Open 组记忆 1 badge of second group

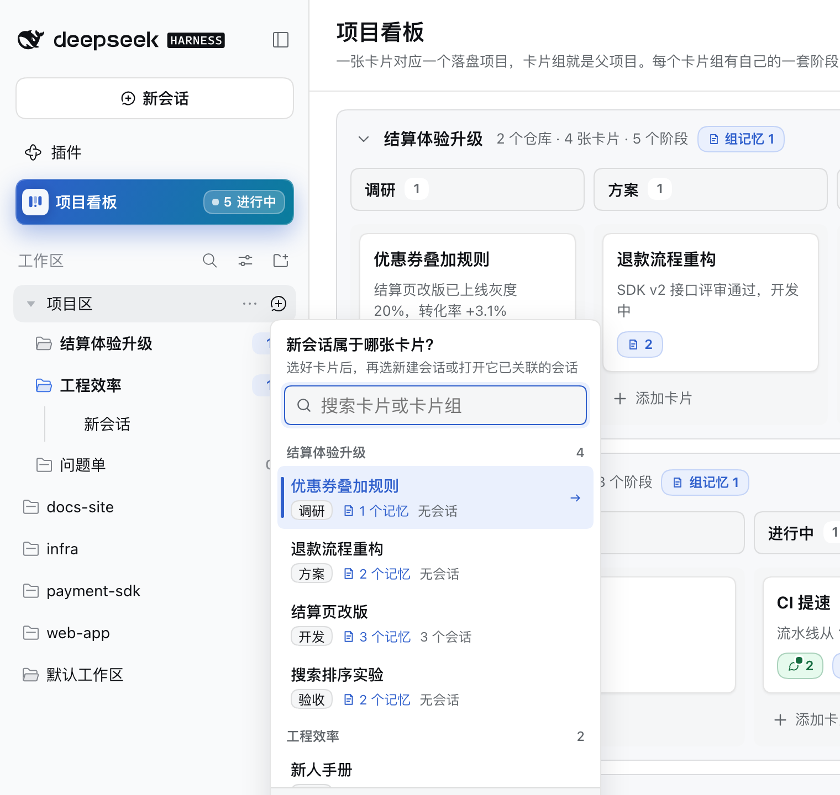tap(705, 483)
